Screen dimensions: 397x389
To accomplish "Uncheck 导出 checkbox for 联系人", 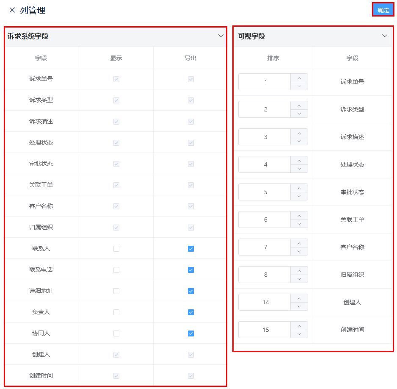I will point(191,249).
